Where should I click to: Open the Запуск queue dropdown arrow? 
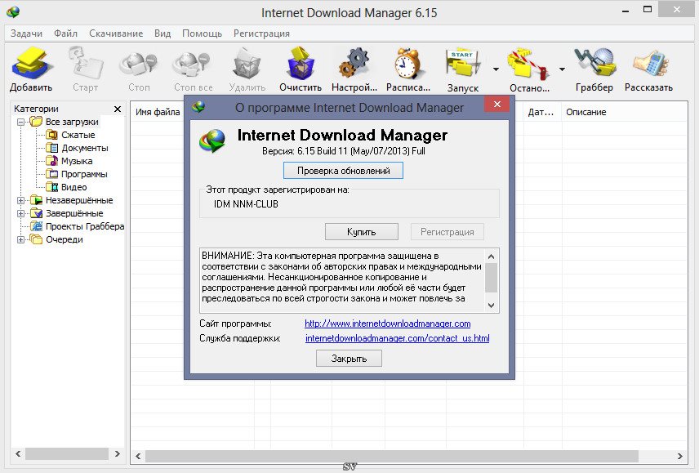pos(496,69)
